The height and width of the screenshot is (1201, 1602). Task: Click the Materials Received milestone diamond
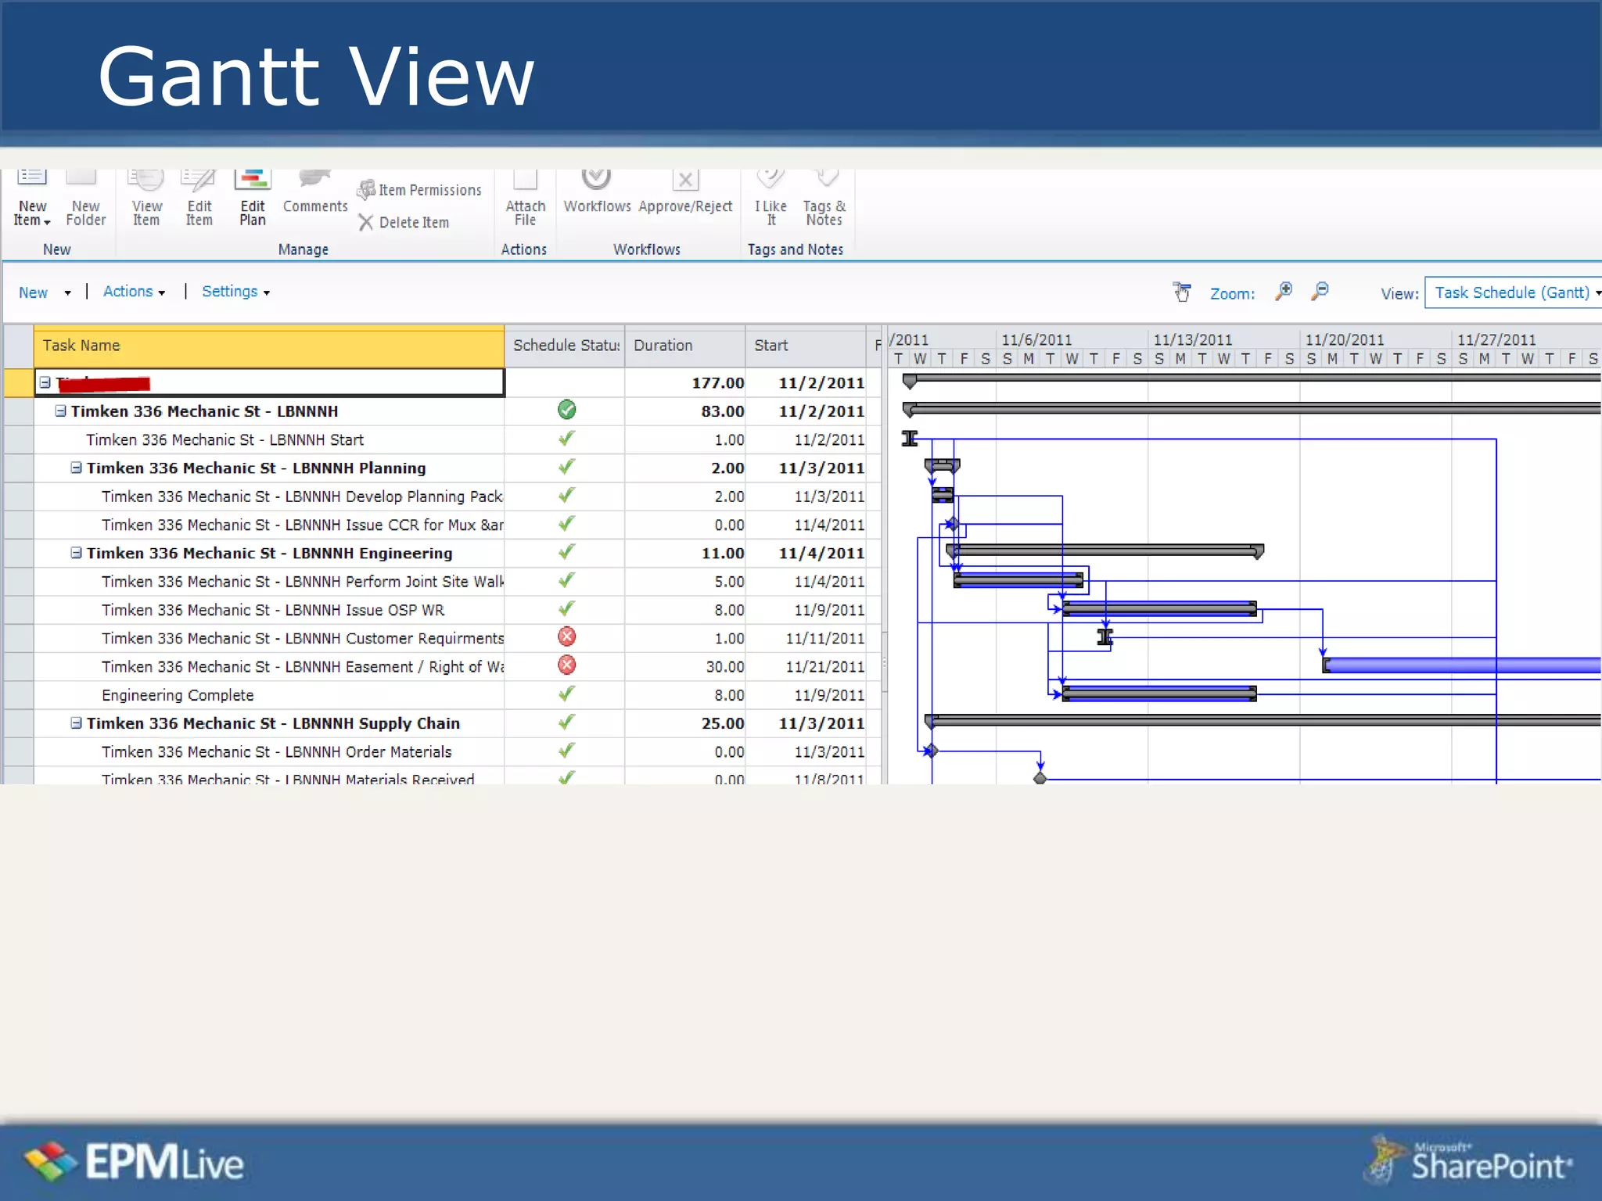point(1040,778)
